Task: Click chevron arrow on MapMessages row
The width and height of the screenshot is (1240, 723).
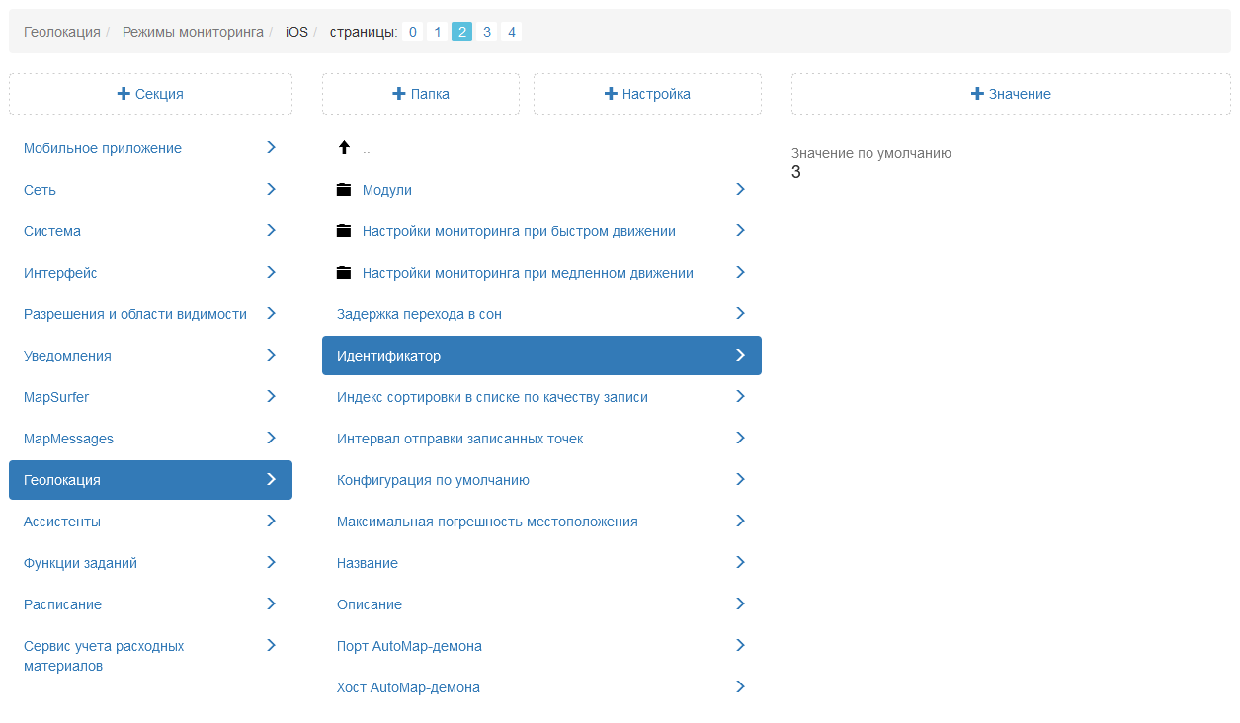Action: click(271, 438)
